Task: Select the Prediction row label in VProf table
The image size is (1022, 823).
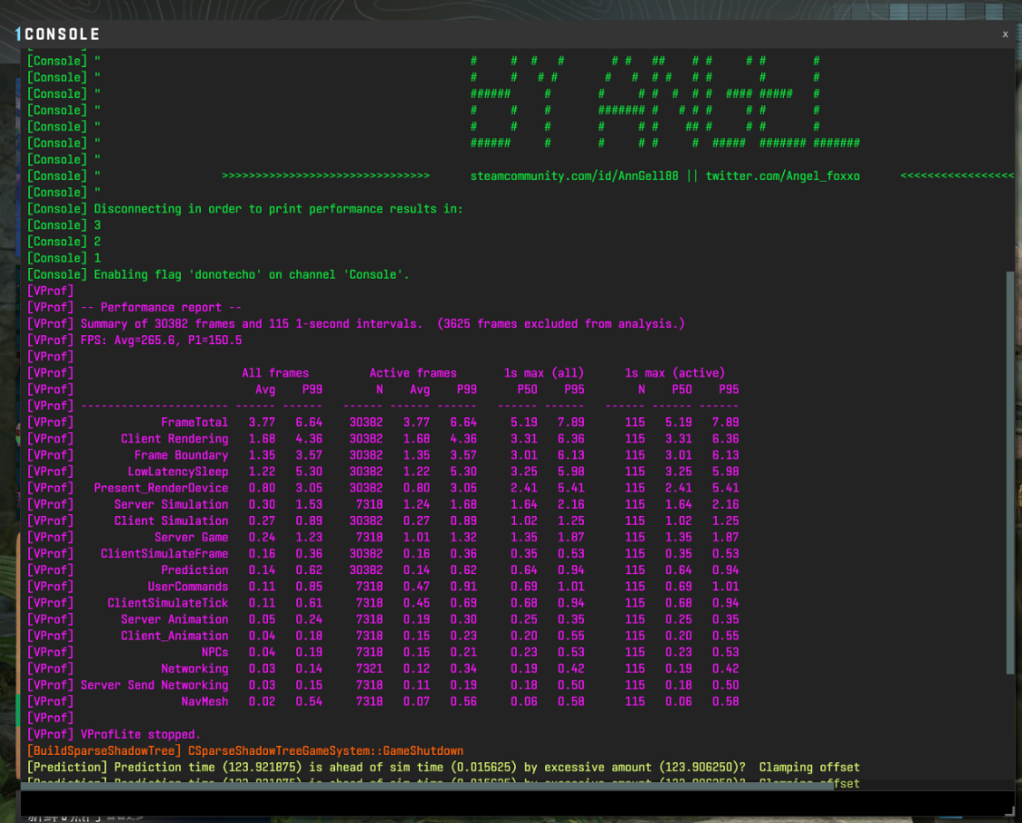Action: 194,570
